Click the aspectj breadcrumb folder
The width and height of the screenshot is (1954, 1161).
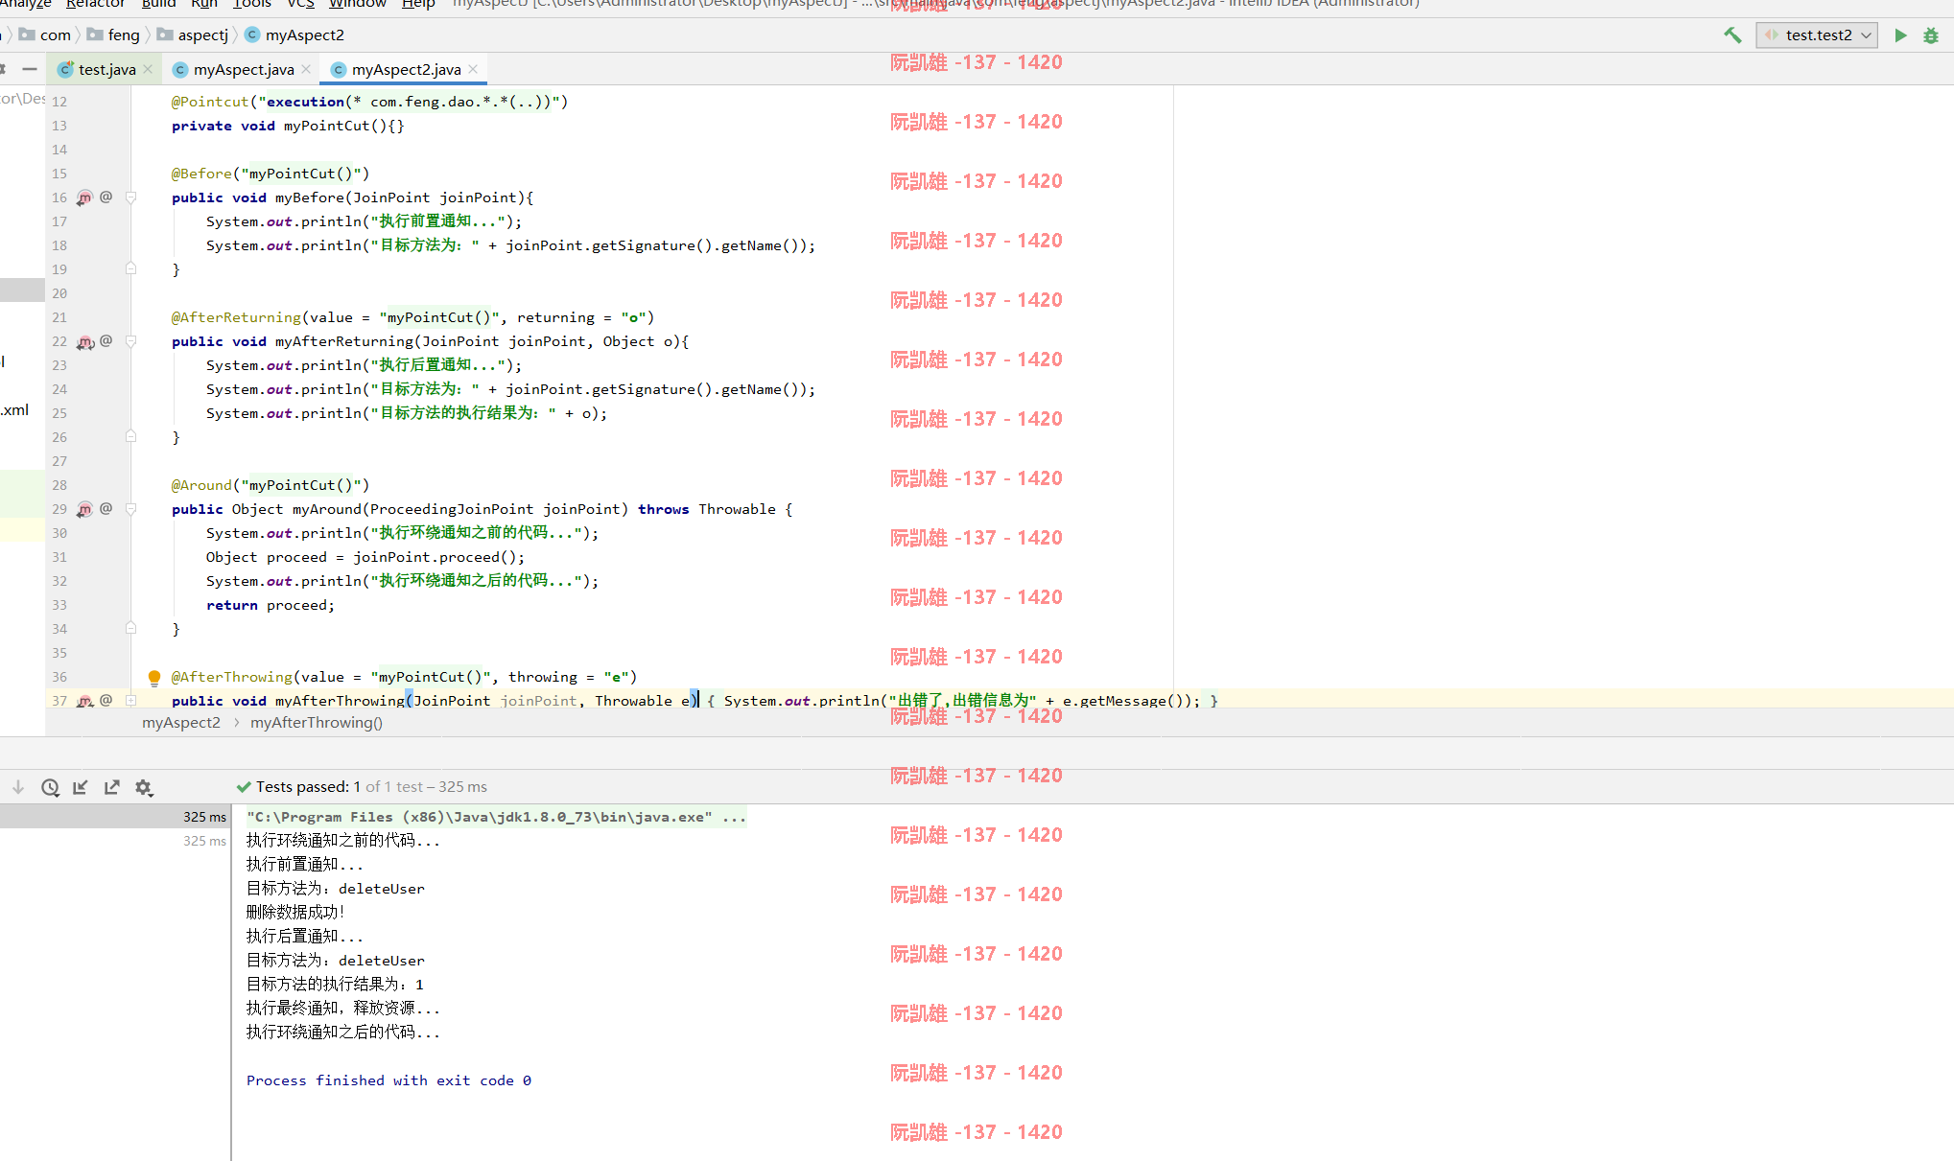(x=193, y=35)
